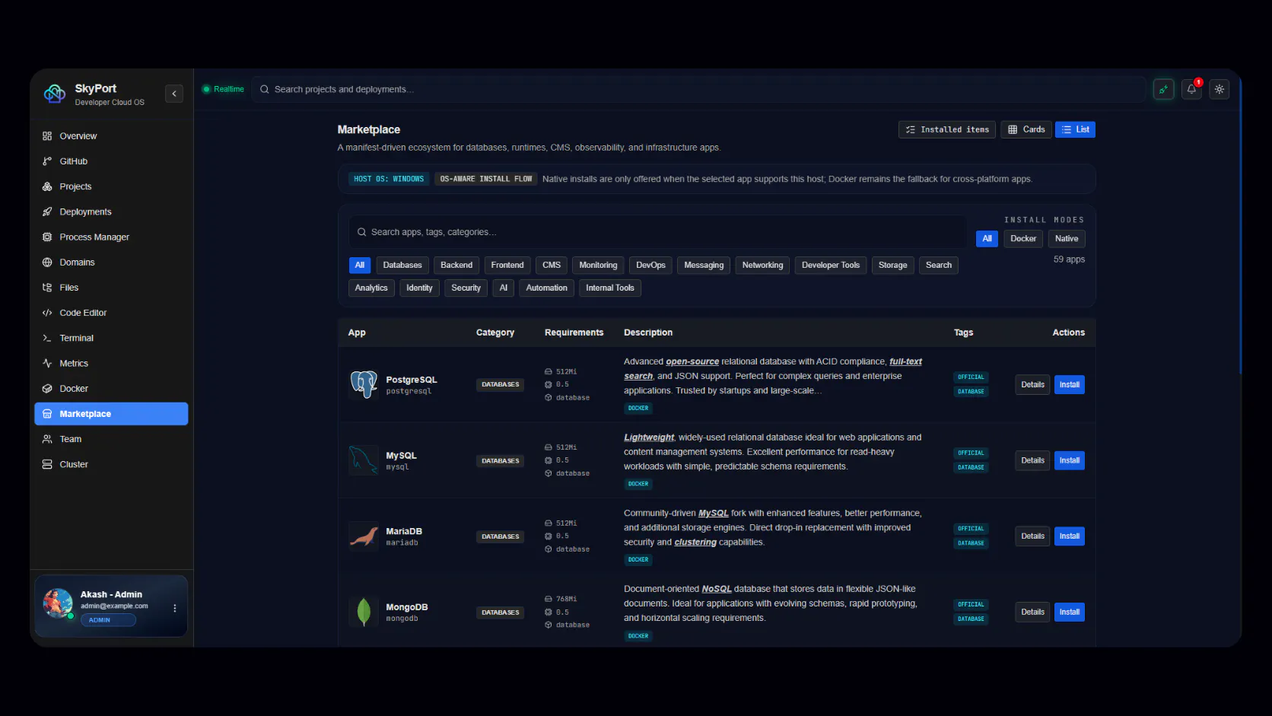Go to Projects in the sidebar
Screen dimensions: 1272x716
pyautogui.click(x=111, y=186)
